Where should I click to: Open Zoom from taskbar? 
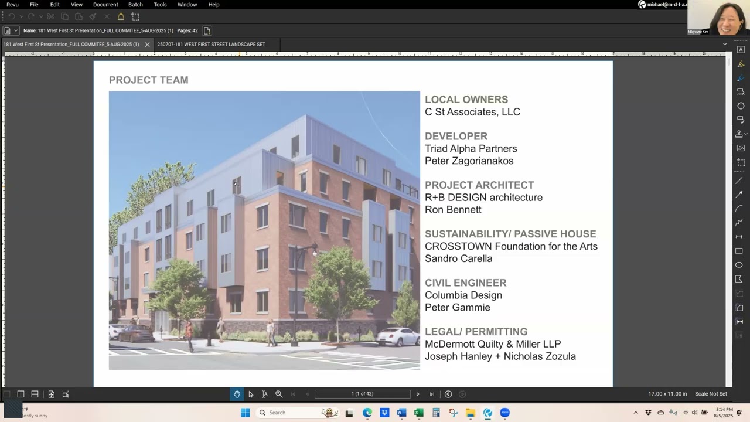pos(505,413)
